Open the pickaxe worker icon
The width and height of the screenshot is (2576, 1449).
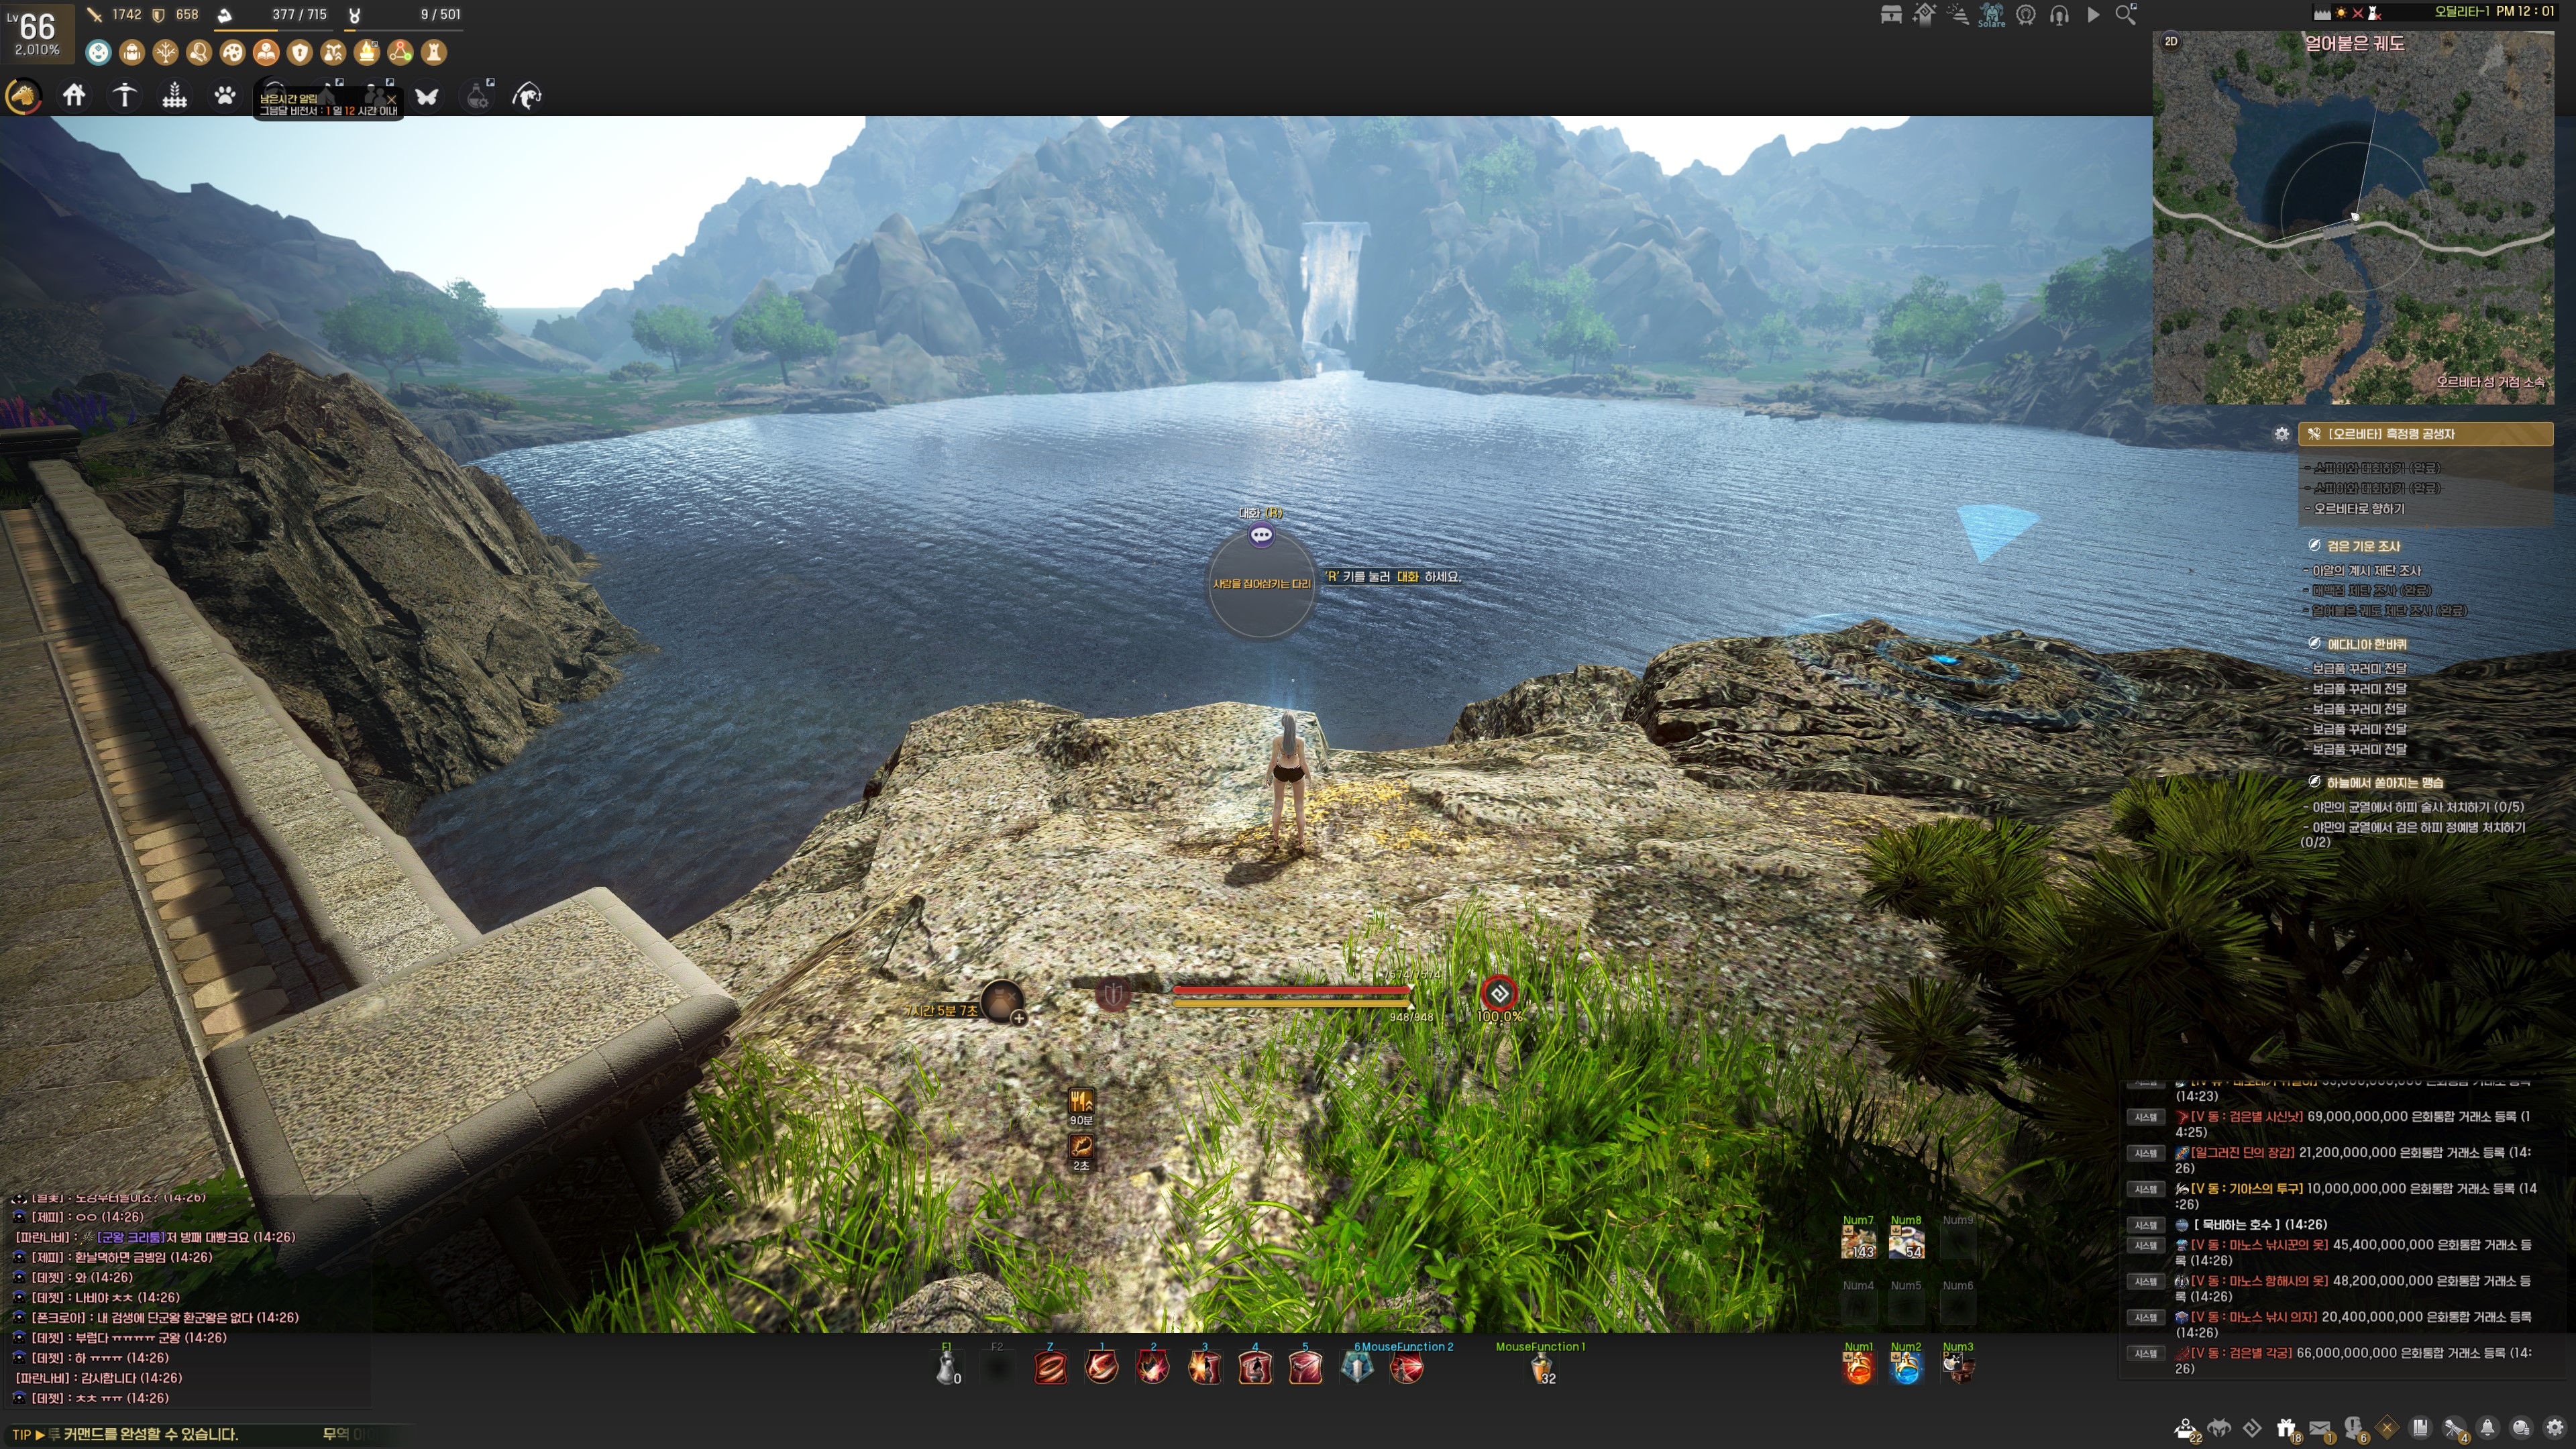[x=124, y=96]
